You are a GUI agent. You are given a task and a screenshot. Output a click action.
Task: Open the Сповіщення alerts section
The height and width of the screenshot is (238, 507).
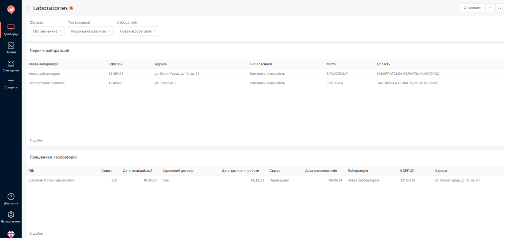[x=11, y=66]
